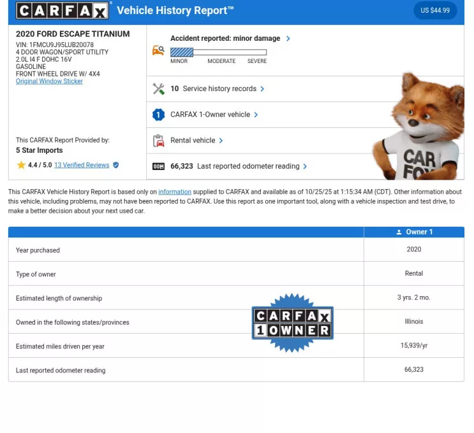474x433 pixels.
Task: Open the 13 Verified Reviews link
Action: [x=82, y=165]
